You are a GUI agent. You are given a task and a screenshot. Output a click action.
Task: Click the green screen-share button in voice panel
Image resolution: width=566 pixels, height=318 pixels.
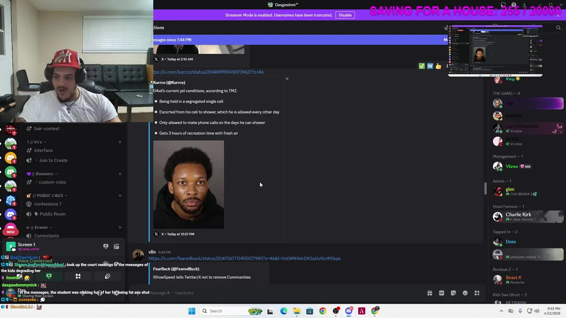pyautogui.click(x=49, y=276)
